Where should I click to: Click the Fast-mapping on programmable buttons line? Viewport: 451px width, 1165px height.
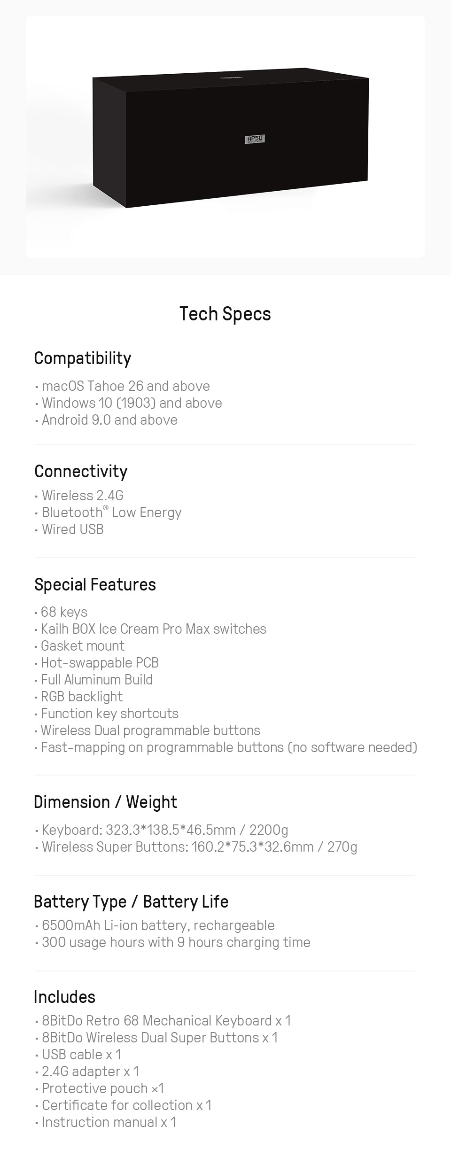pyautogui.click(x=228, y=747)
